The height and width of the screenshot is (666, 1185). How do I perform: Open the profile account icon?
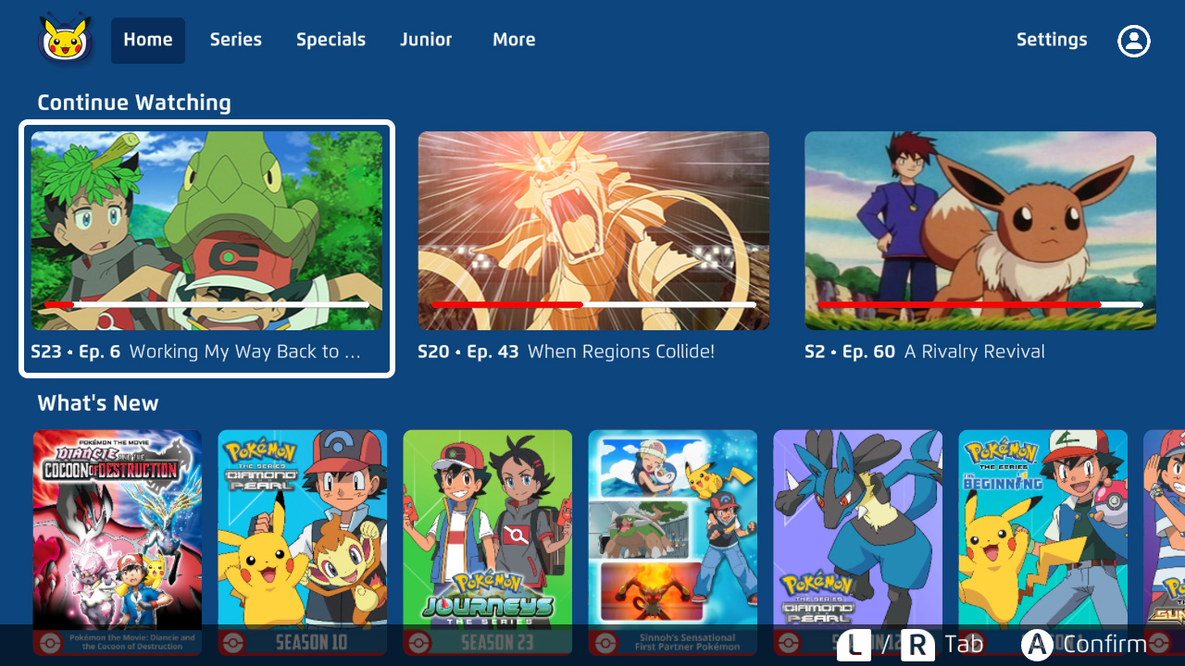coord(1133,40)
